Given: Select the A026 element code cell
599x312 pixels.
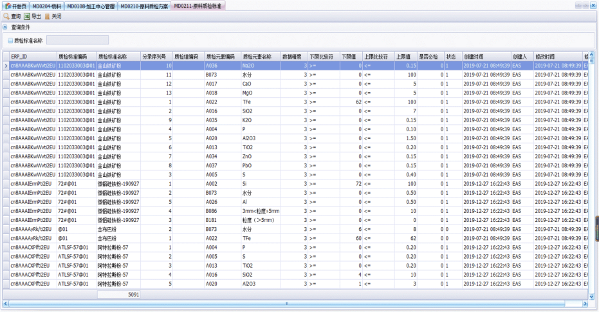Looking at the screenshot, I should (x=223, y=202).
